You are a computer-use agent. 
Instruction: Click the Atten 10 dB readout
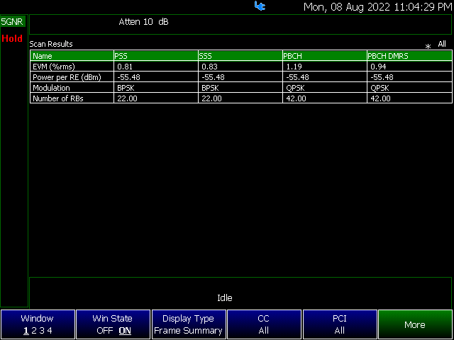tap(143, 22)
